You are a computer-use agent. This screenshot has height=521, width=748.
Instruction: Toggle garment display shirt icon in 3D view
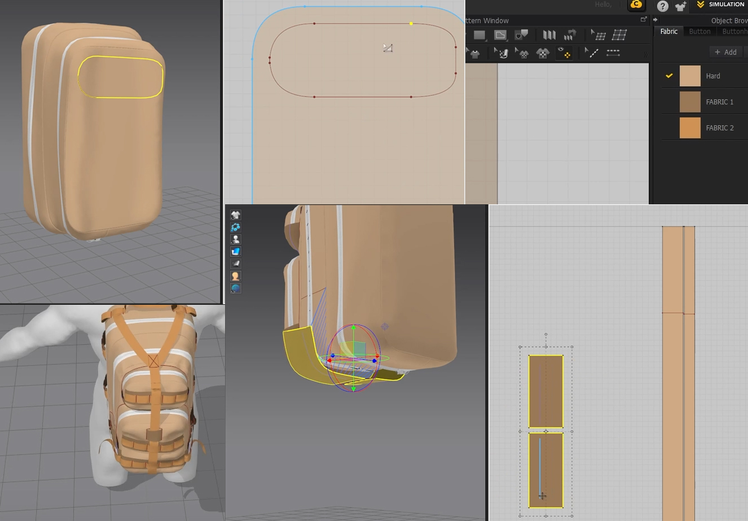pyautogui.click(x=235, y=214)
